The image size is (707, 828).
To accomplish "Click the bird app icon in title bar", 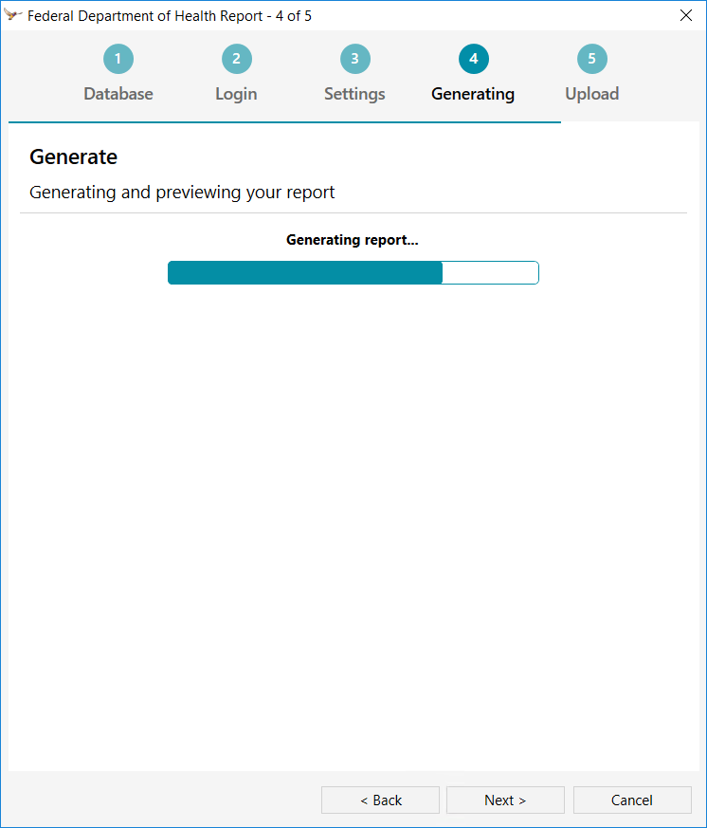I will coord(12,15).
